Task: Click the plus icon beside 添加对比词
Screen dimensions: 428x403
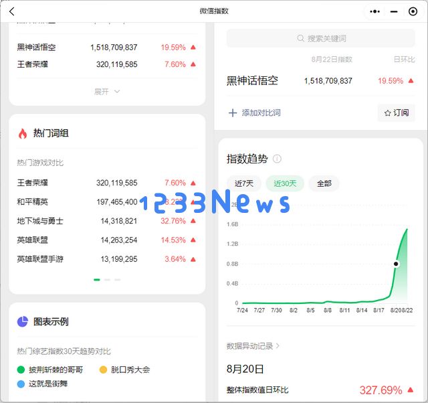Action: (x=233, y=113)
